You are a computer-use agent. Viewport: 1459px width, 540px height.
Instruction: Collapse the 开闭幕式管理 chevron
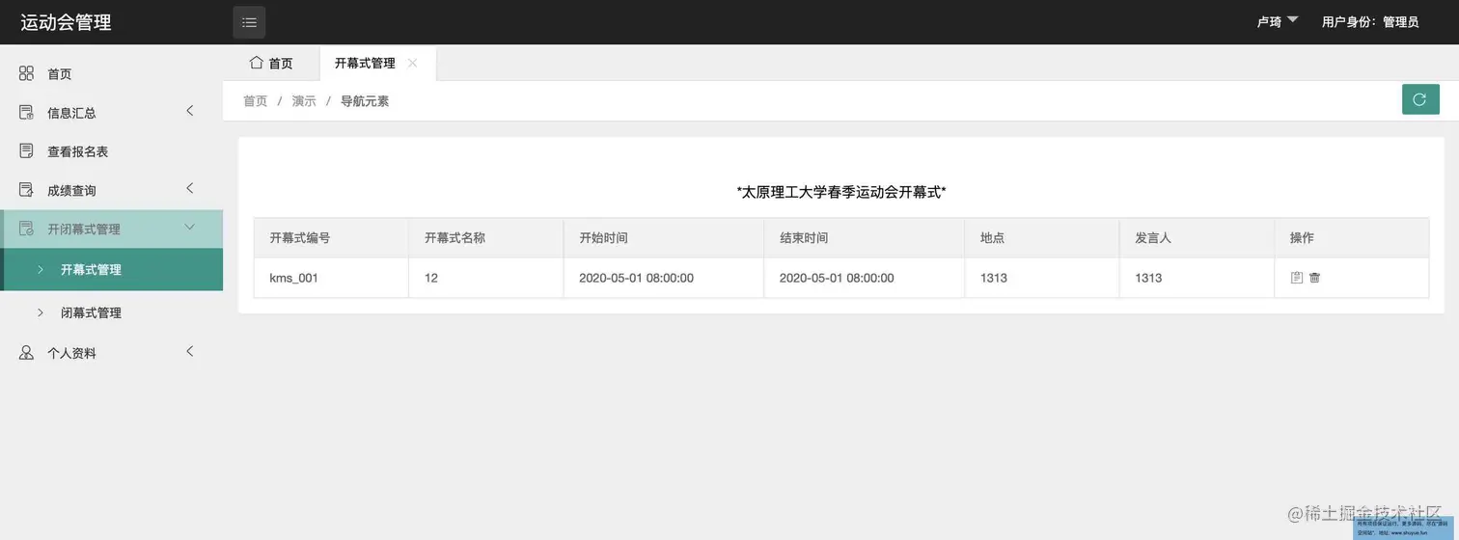[x=190, y=227]
